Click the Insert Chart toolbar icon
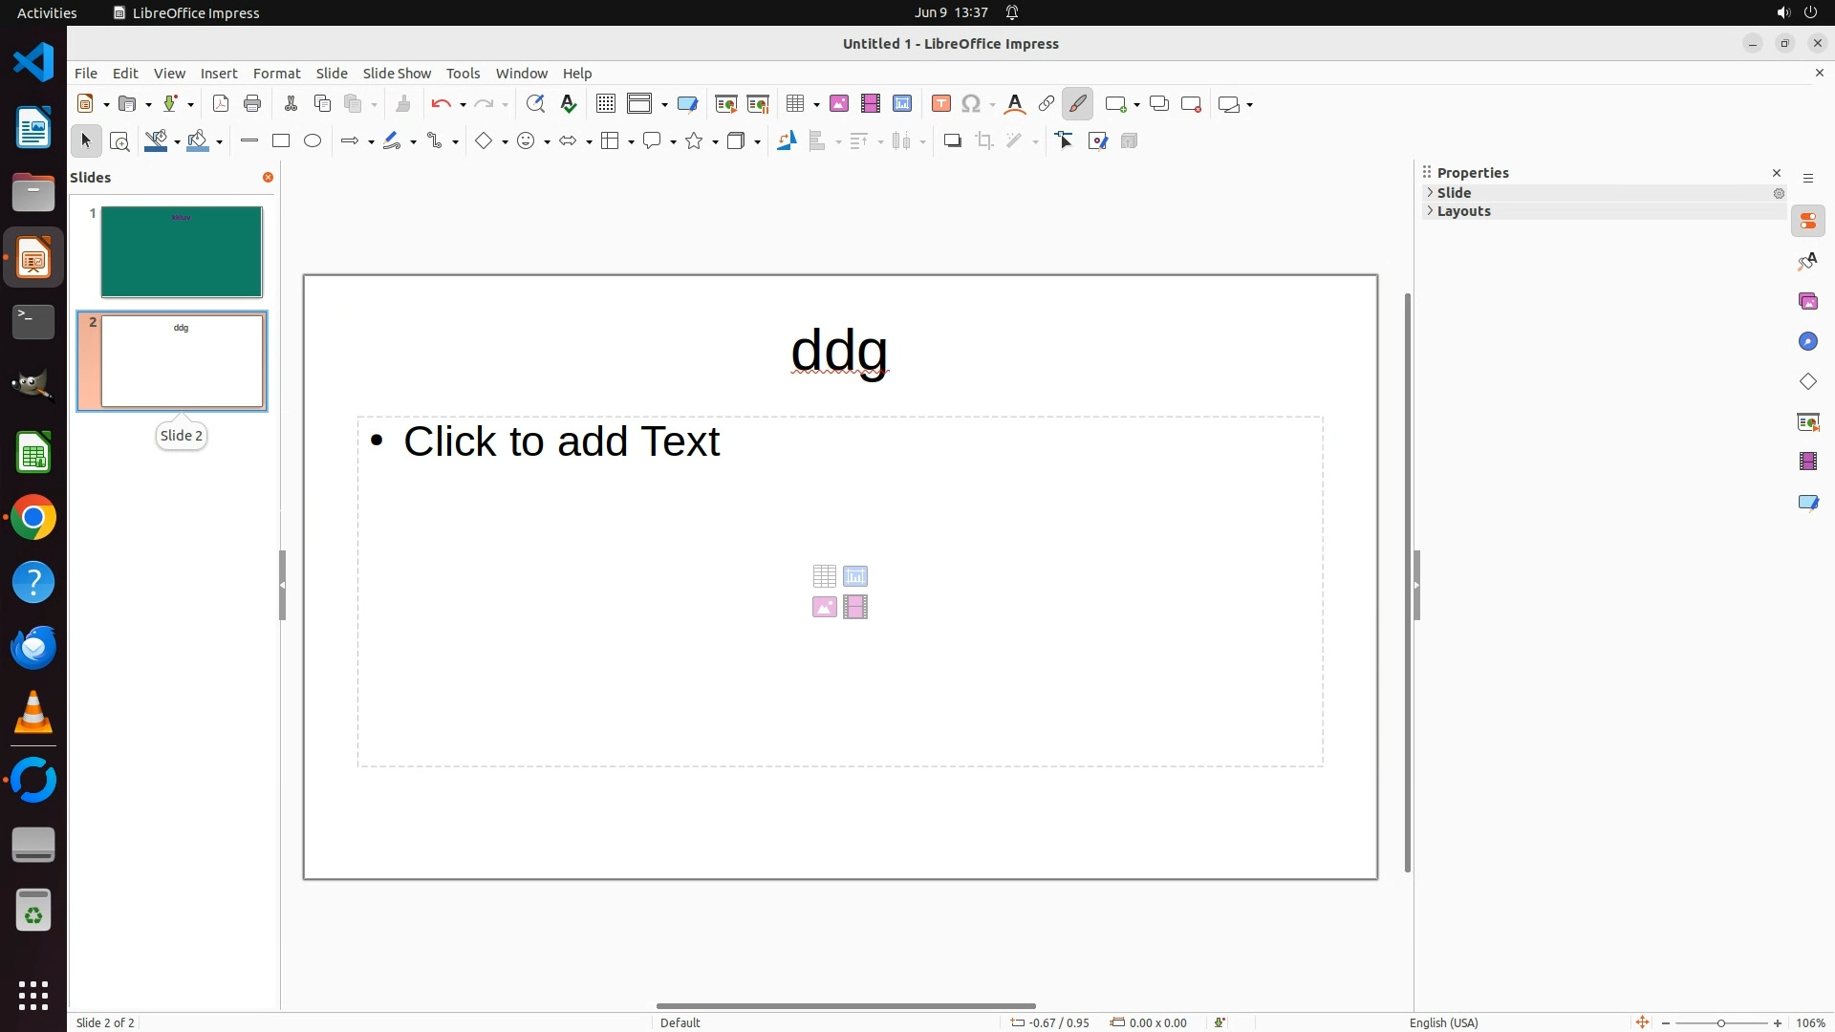This screenshot has width=1835, height=1032. (x=902, y=104)
